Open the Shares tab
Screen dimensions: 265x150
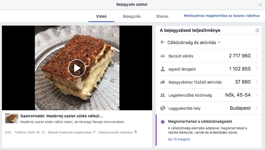point(162,16)
